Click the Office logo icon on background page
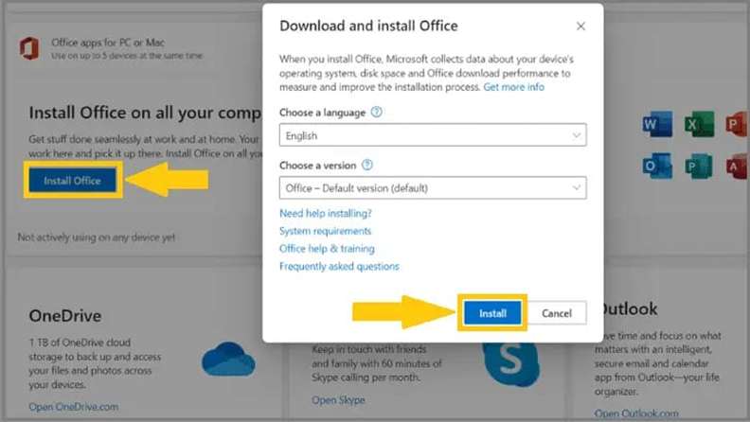This screenshot has width=750, height=422. tap(29, 48)
